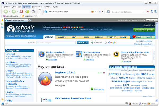Screen dimensions: 159x106
Task: Click the Softonic logo
Action: click(20, 29)
